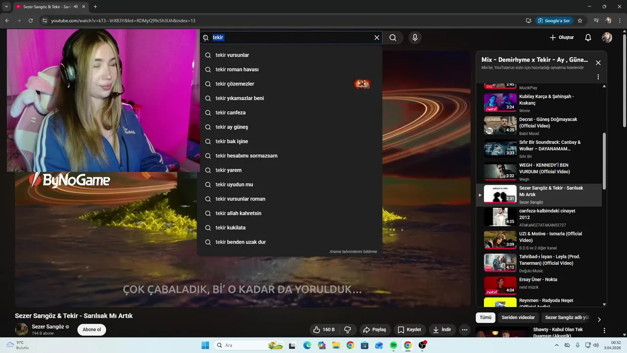627x353 pixels.
Task: Open OBS Studio from the taskbar
Action: click(x=422, y=345)
